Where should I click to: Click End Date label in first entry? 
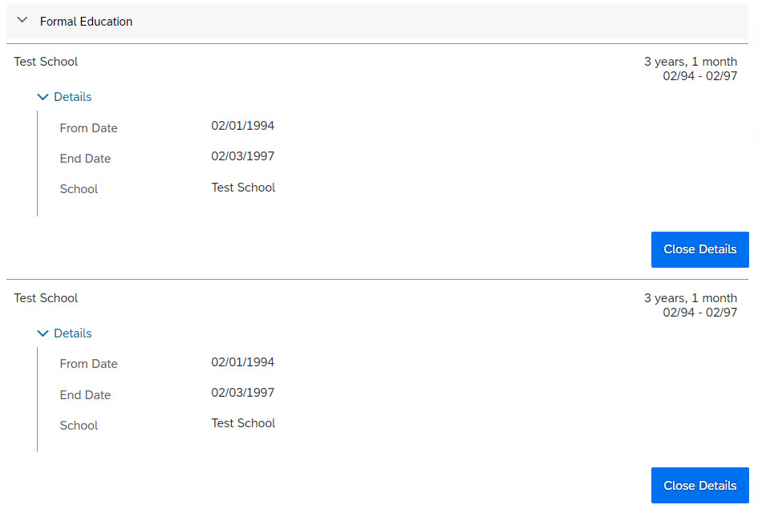[x=85, y=159]
